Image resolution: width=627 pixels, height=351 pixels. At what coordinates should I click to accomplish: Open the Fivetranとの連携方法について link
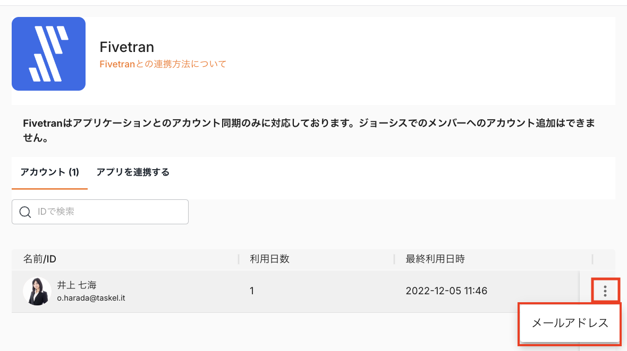[x=163, y=64]
